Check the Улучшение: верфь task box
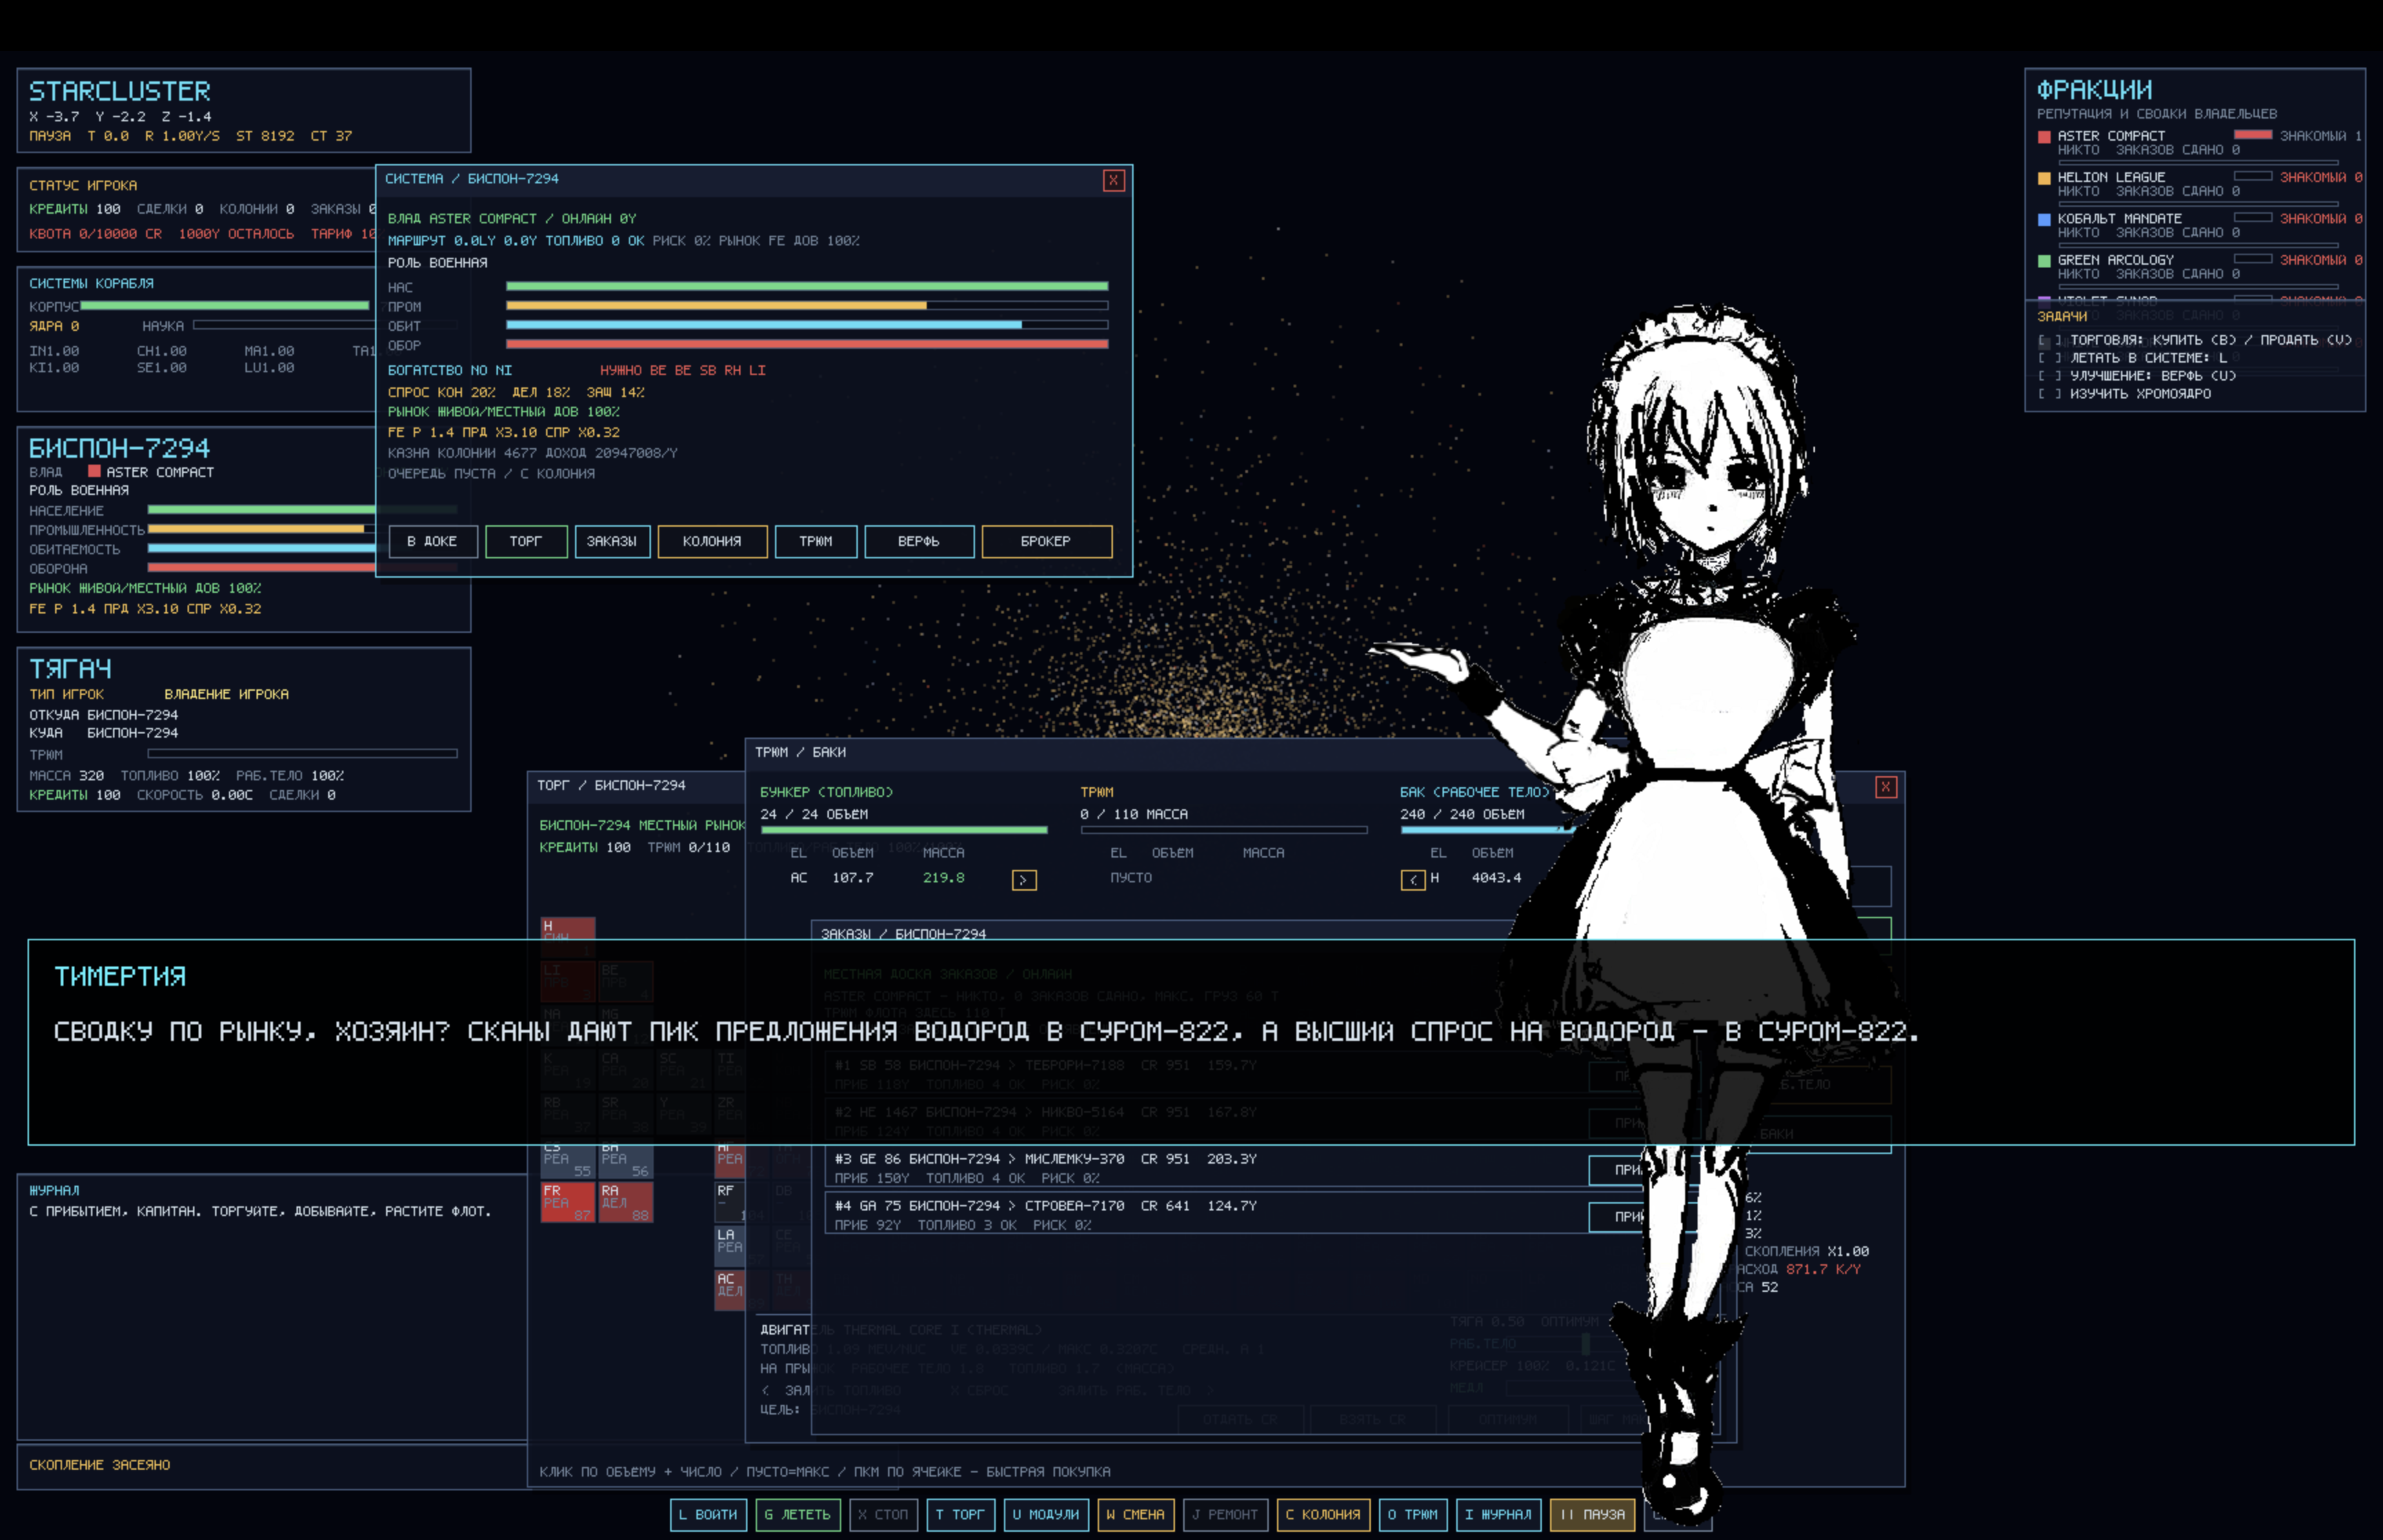Image resolution: width=2383 pixels, height=1540 pixels. tap(2050, 377)
